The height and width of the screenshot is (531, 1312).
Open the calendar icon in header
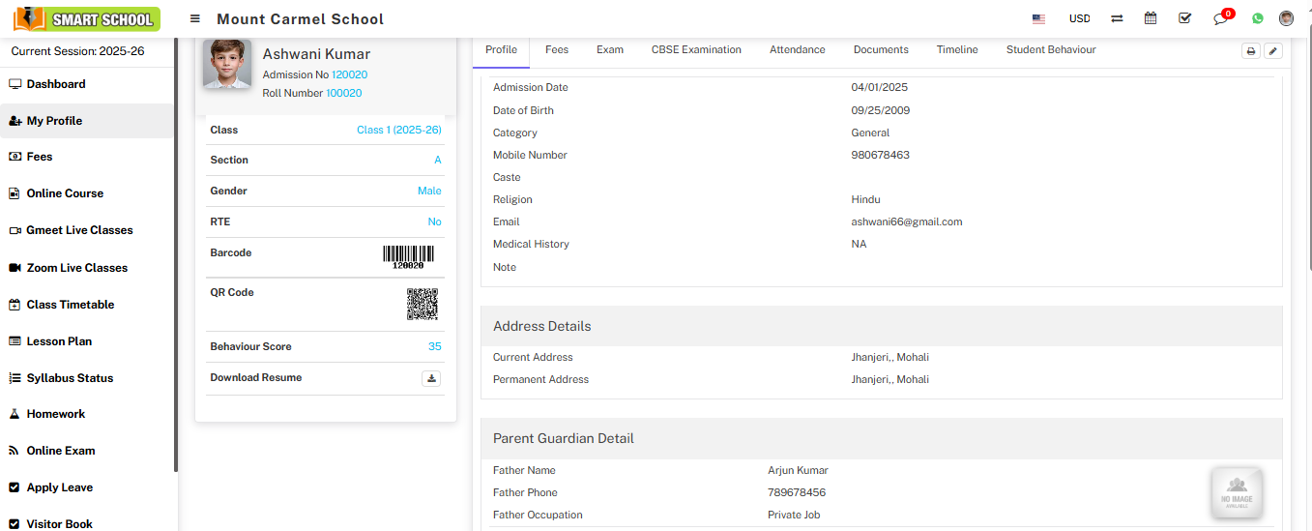(1151, 18)
